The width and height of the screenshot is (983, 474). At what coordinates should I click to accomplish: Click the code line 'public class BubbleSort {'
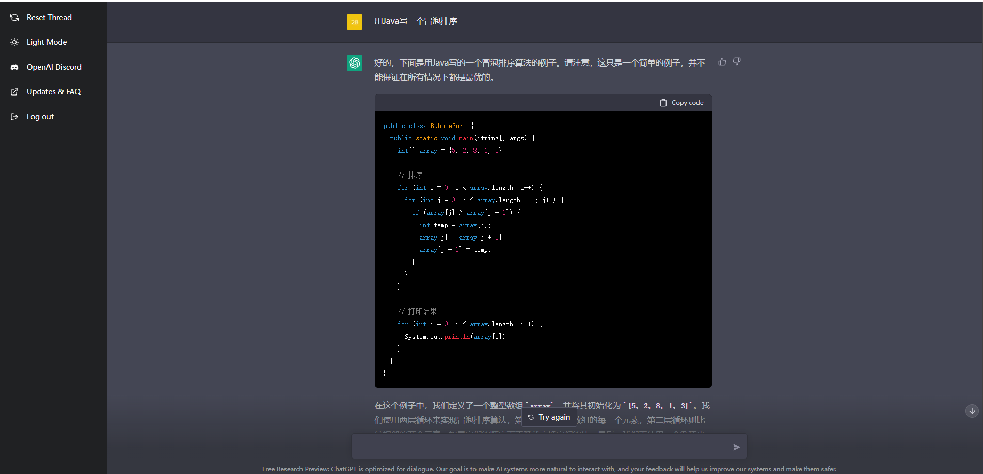pyautogui.click(x=429, y=126)
